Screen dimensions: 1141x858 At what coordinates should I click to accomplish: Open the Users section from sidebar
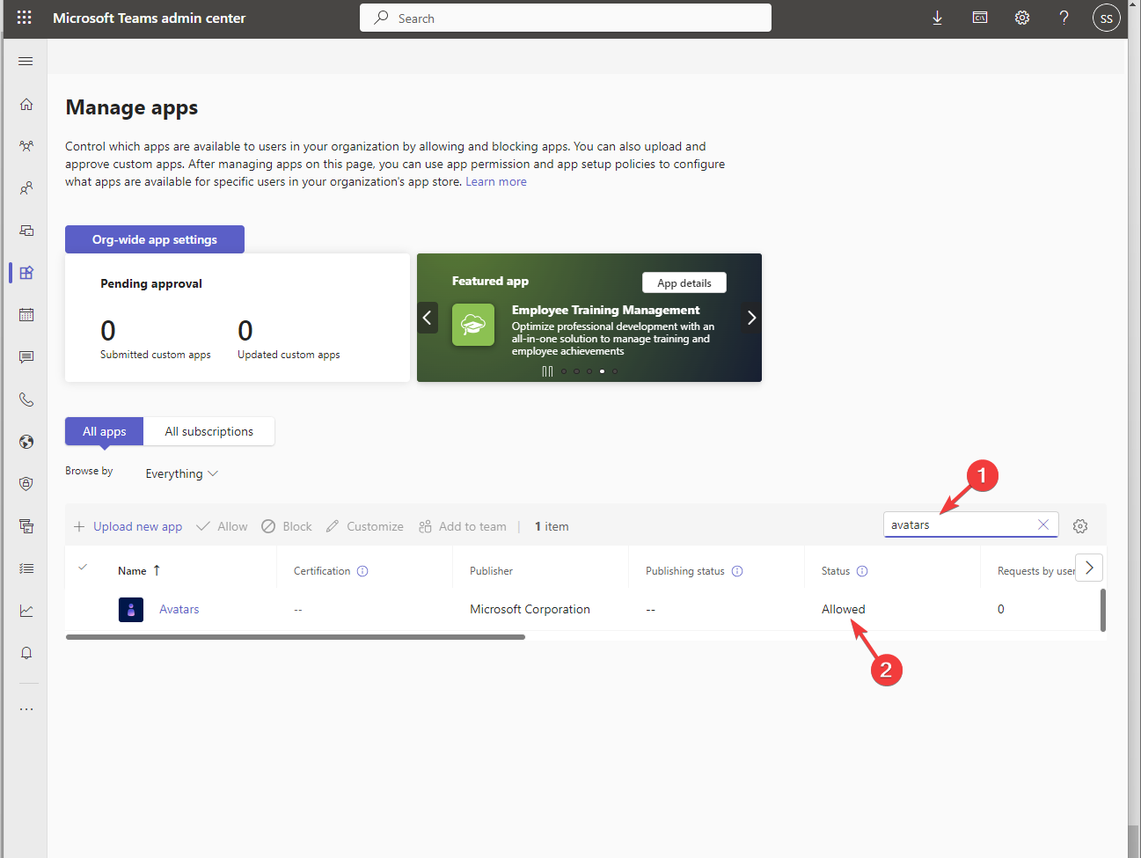coord(26,187)
